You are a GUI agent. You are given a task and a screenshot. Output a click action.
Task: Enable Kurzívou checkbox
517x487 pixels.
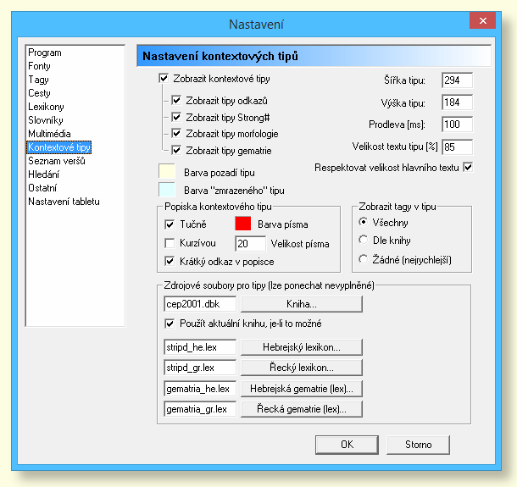(x=170, y=243)
